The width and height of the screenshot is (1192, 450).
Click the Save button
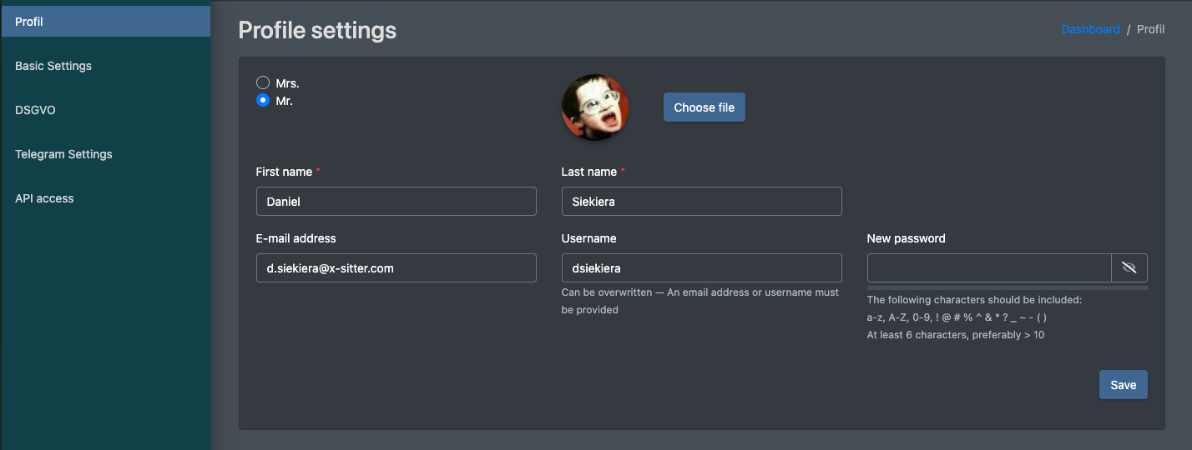click(x=1124, y=385)
